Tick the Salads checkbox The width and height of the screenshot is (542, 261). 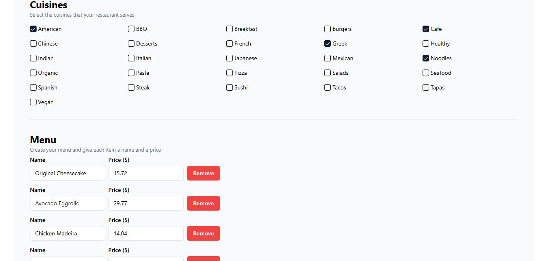[327, 73]
